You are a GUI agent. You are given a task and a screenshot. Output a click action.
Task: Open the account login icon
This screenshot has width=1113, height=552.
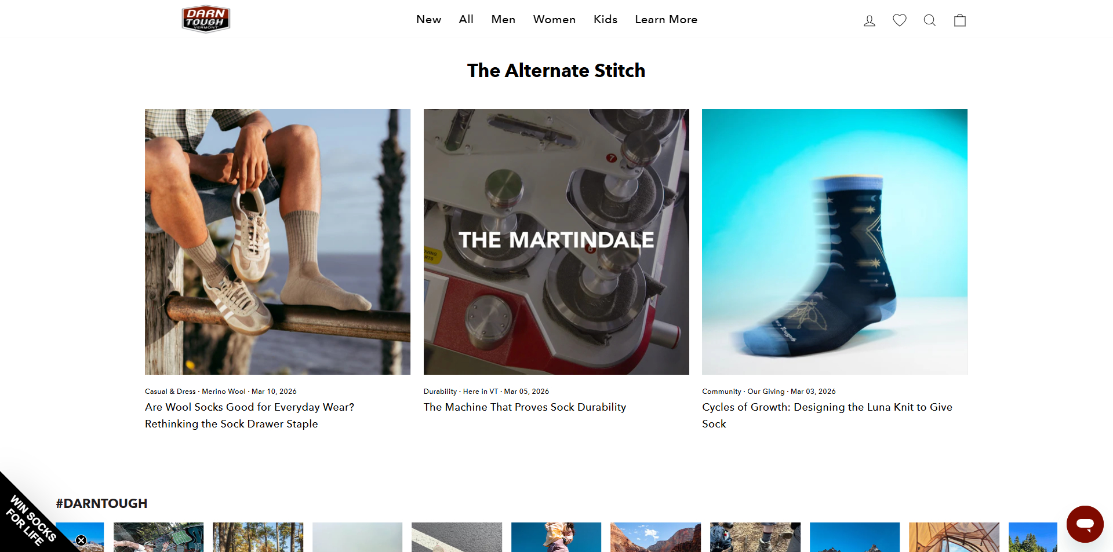click(x=870, y=20)
